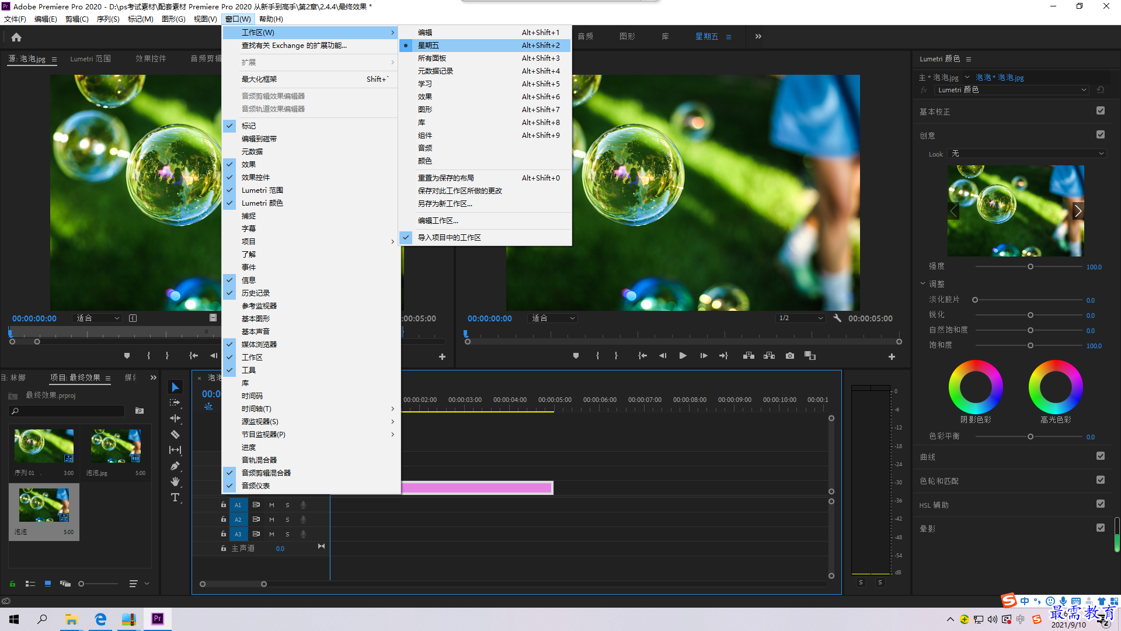The width and height of the screenshot is (1121, 631).
Task: Open playback resolution 1/2 dropdown
Action: click(800, 318)
